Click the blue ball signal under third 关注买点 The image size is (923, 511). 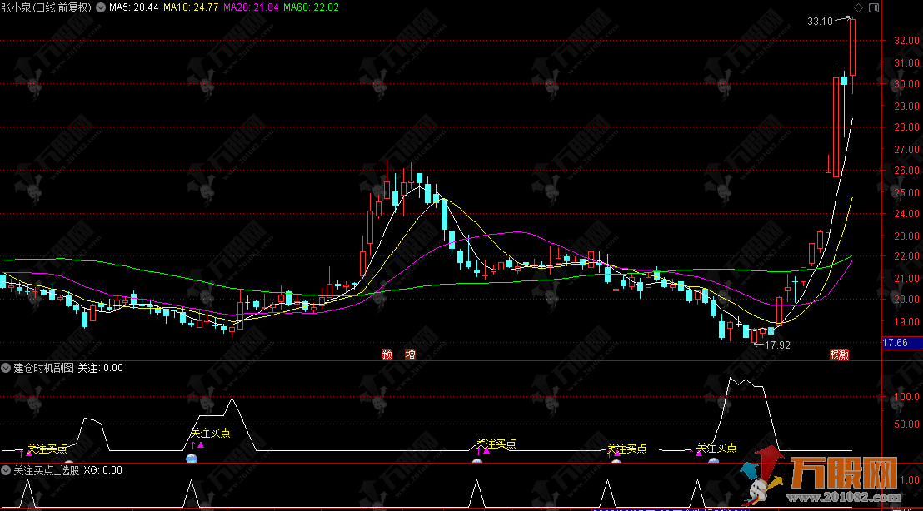pyautogui.click(x=478, y=461)
